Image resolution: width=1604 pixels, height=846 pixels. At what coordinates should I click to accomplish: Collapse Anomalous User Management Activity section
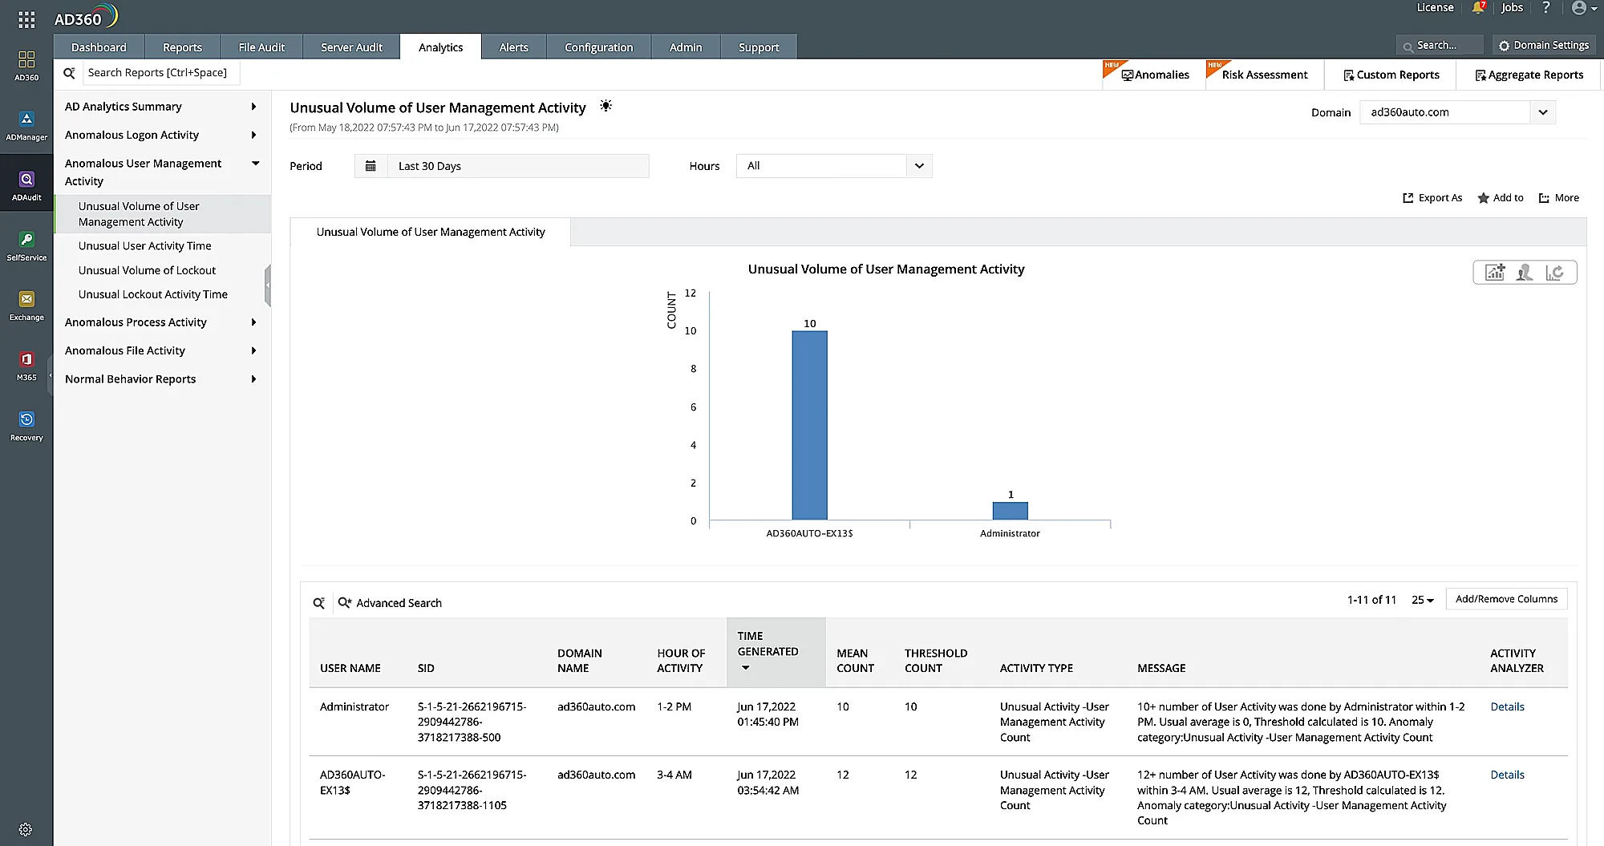pos(255,164)
